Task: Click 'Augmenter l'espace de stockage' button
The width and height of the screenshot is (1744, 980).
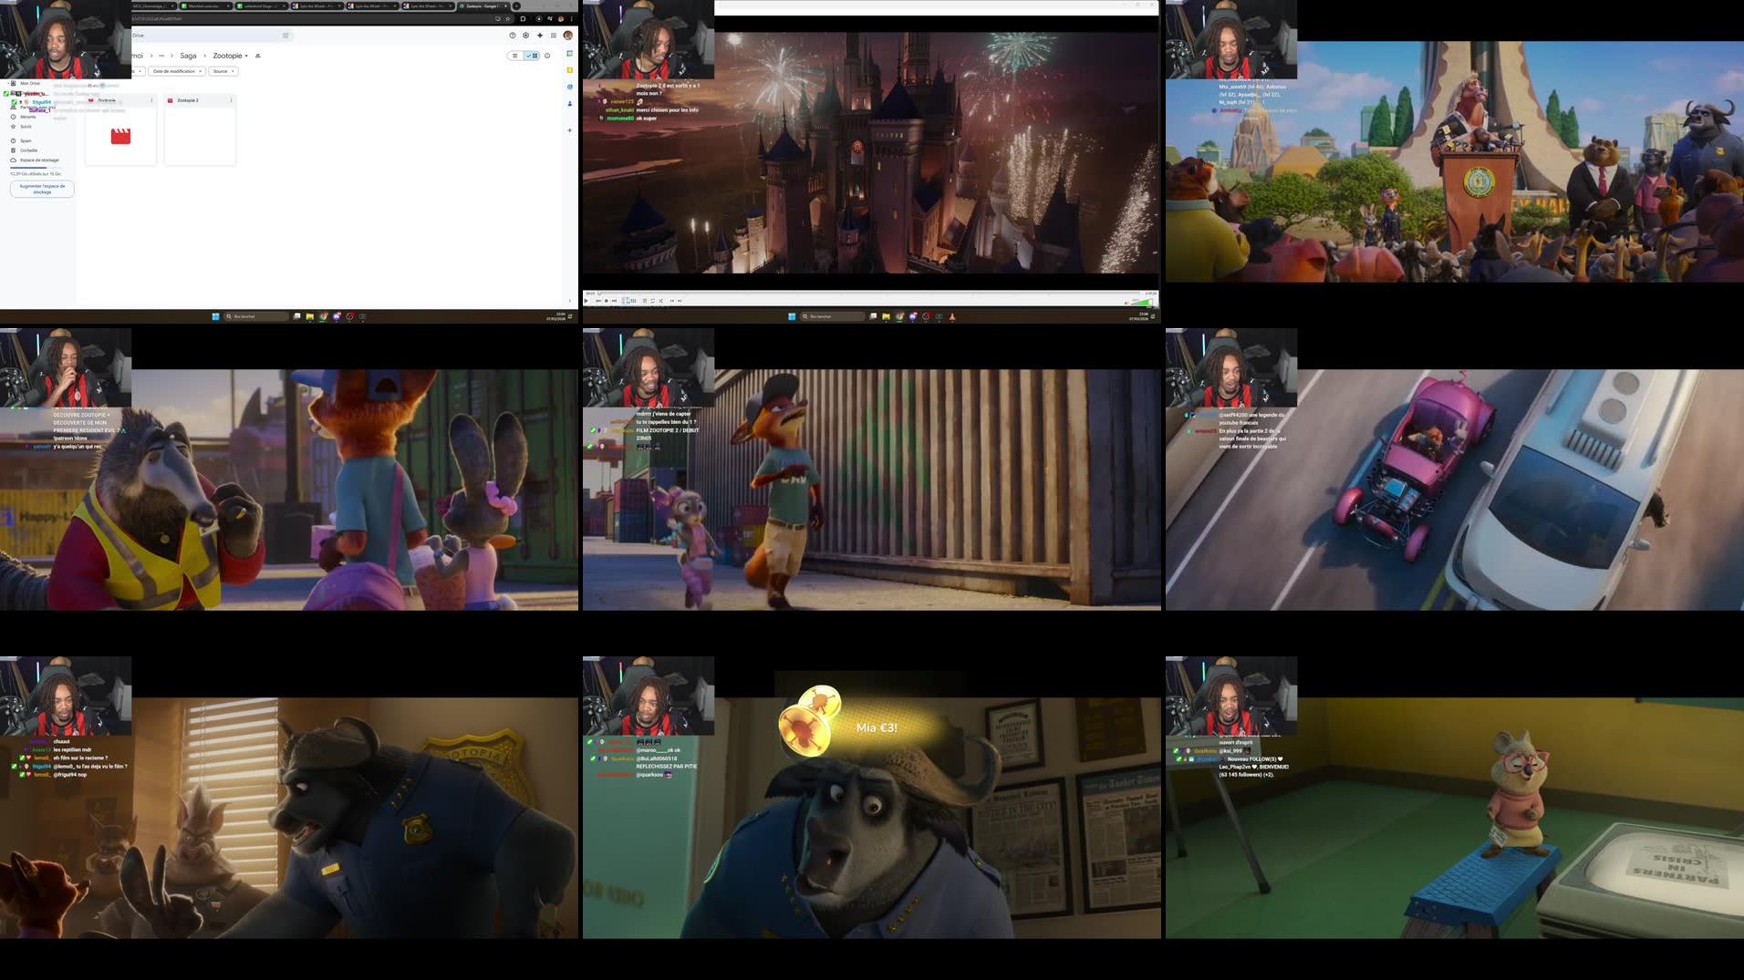Action: pyautogui.click(x=41, y=189)
